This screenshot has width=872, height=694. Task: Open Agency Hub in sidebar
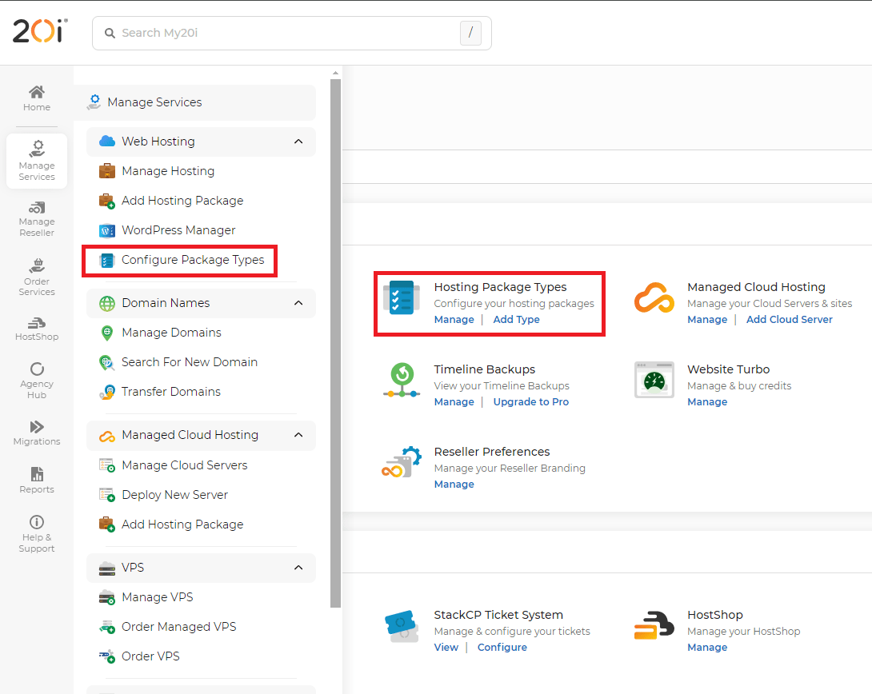coord(37,381)
